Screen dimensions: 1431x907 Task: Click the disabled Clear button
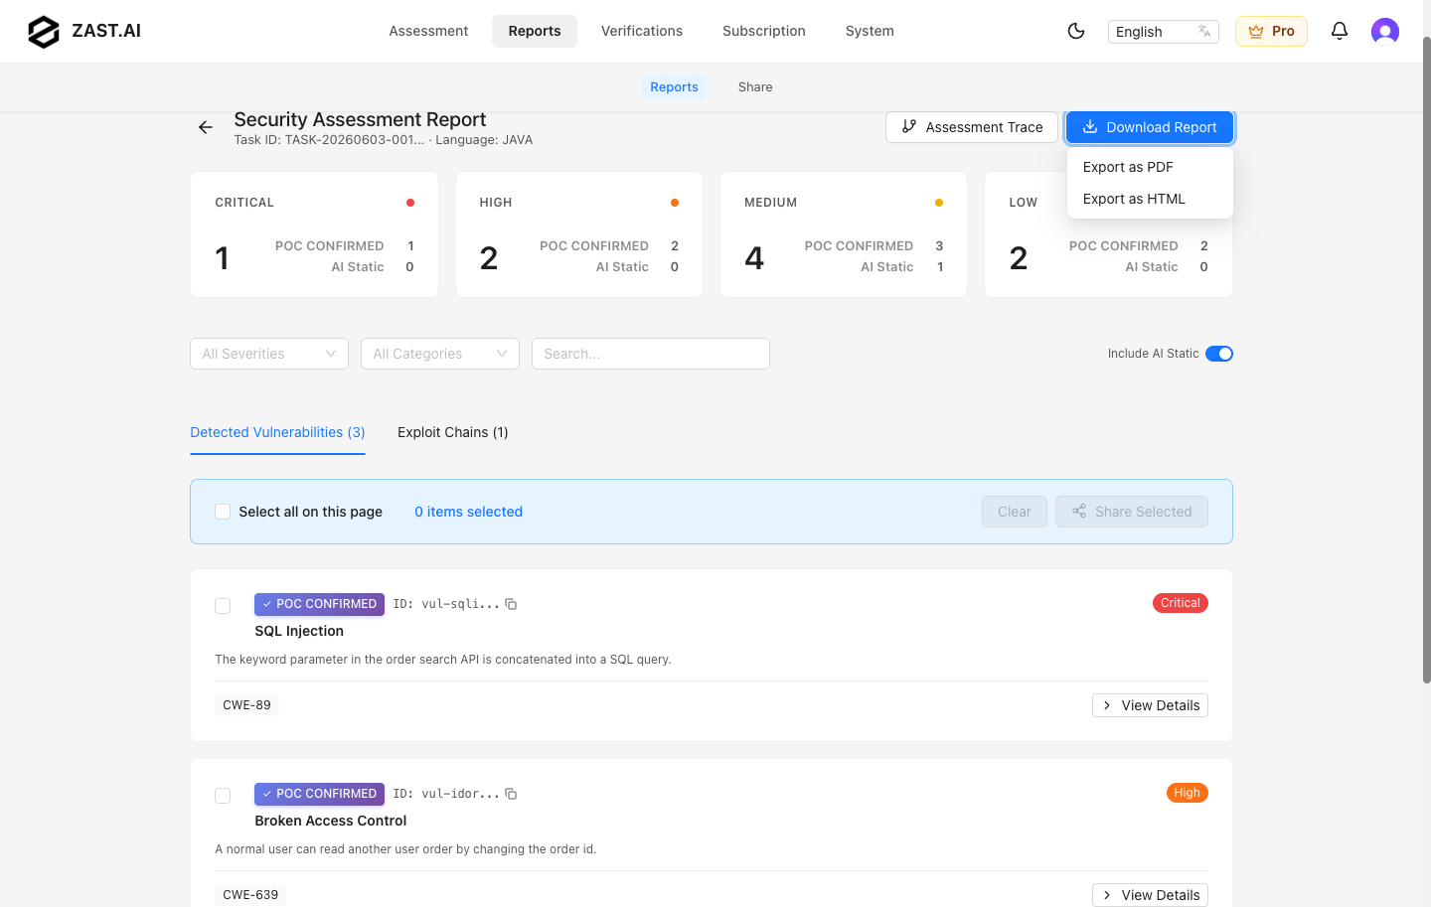(1015, 512)
